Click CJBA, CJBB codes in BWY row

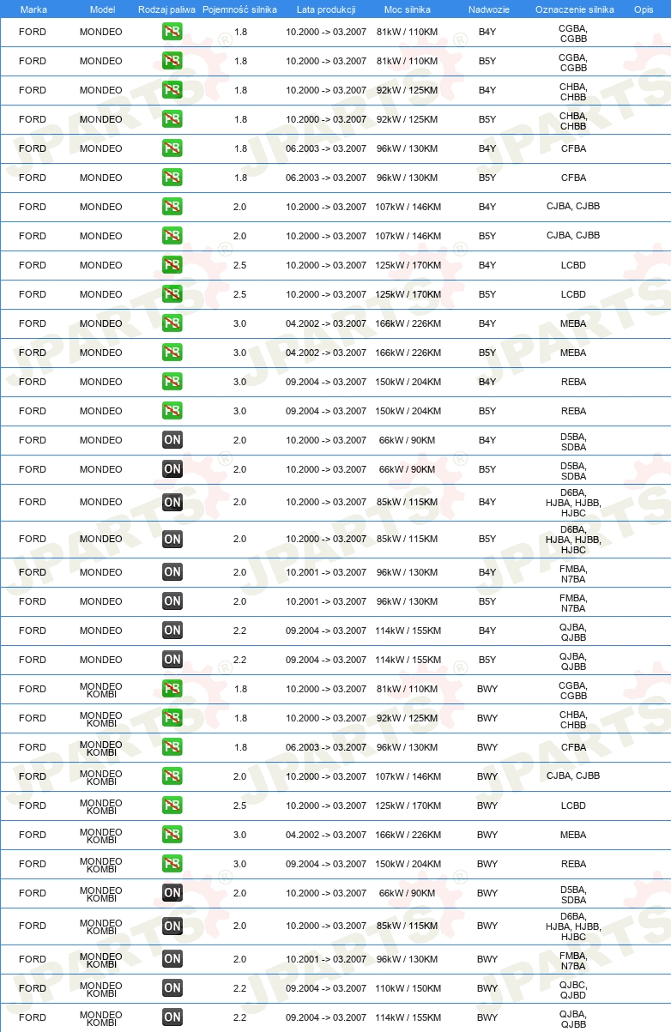tap(573, 776)
